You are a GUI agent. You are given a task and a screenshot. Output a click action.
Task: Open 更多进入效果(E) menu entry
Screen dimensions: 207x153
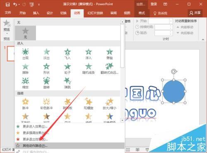click(x=70, y=127)
